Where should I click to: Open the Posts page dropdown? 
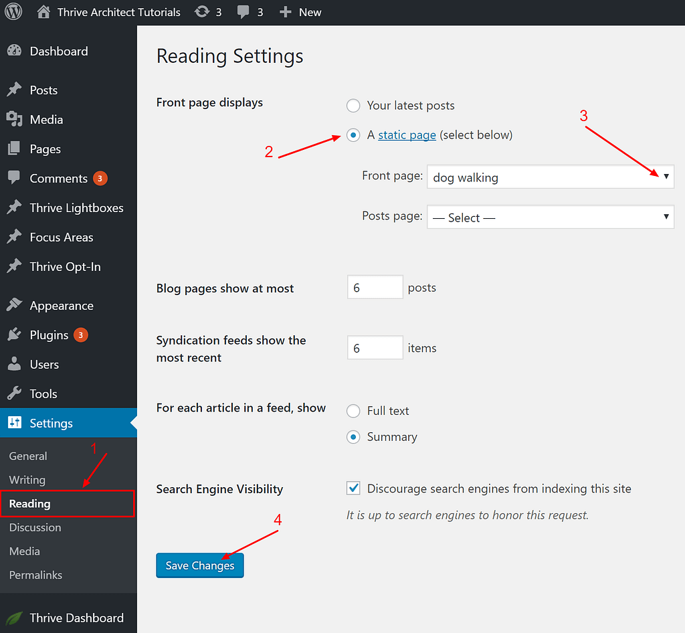point(551,217)
